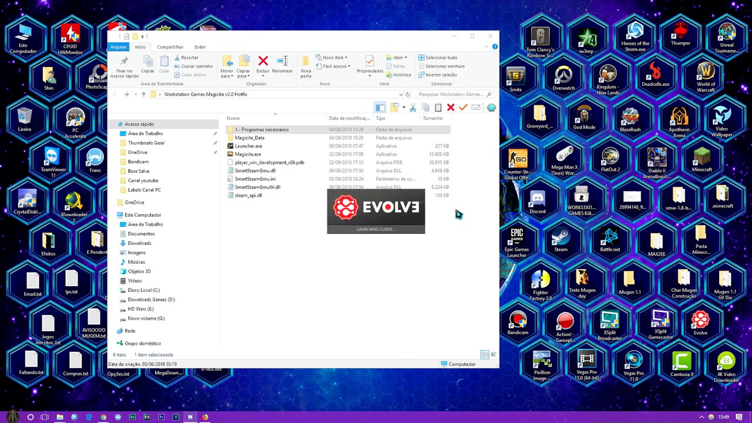752x423 pixels.
Task: Open the Arquivo menu tab
Action: point(118,47)
